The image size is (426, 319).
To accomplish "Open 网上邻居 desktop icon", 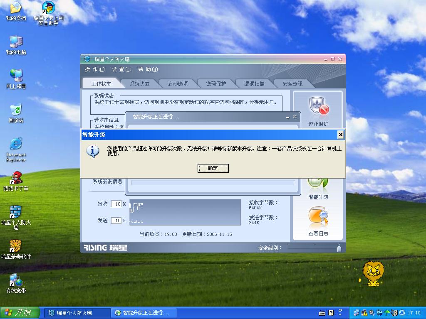I will (16, 79).
